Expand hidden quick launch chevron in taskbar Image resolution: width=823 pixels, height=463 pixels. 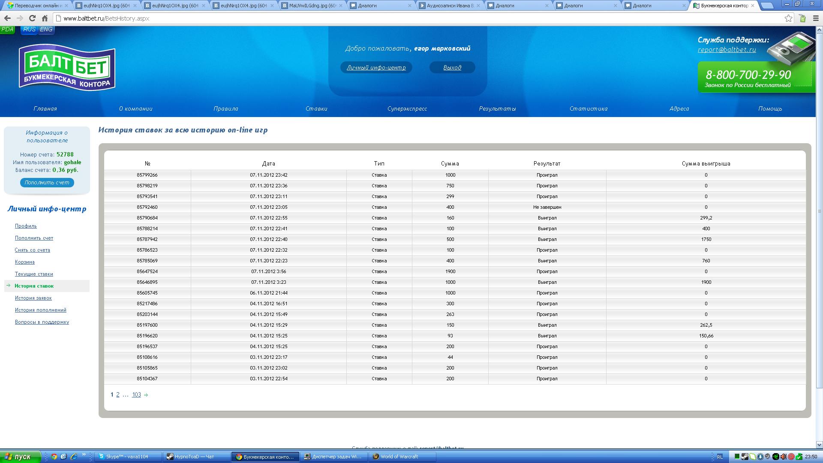coord(84,454)
